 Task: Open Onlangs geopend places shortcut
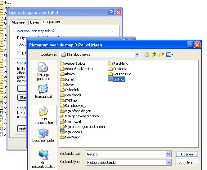[43, 71]
